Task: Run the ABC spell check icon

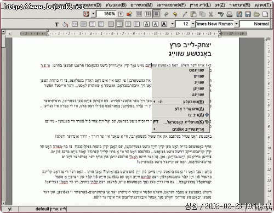Action: click(221, 14)
